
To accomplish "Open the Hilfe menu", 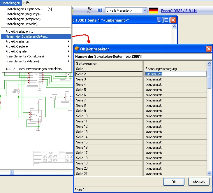I will point(26,3).
